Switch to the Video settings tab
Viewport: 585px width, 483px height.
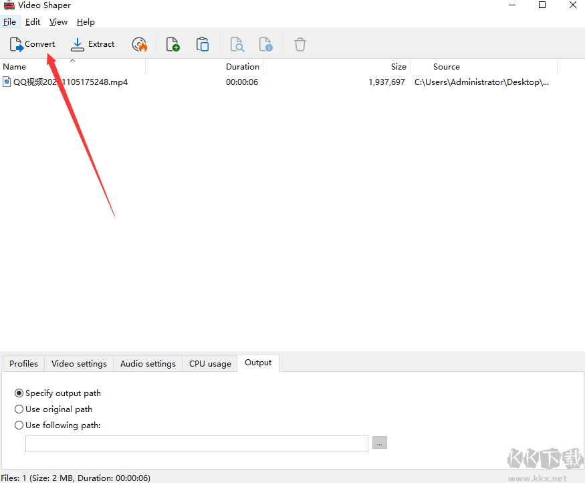[x=79, y=363]
